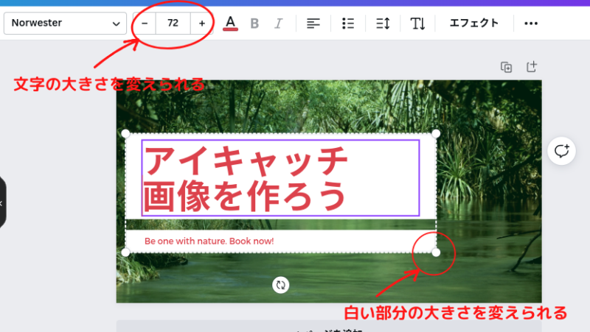Decrease font size with minus button
Viewport: 590px width, 332px height.
pyautogui.click(x=145, y=24)
